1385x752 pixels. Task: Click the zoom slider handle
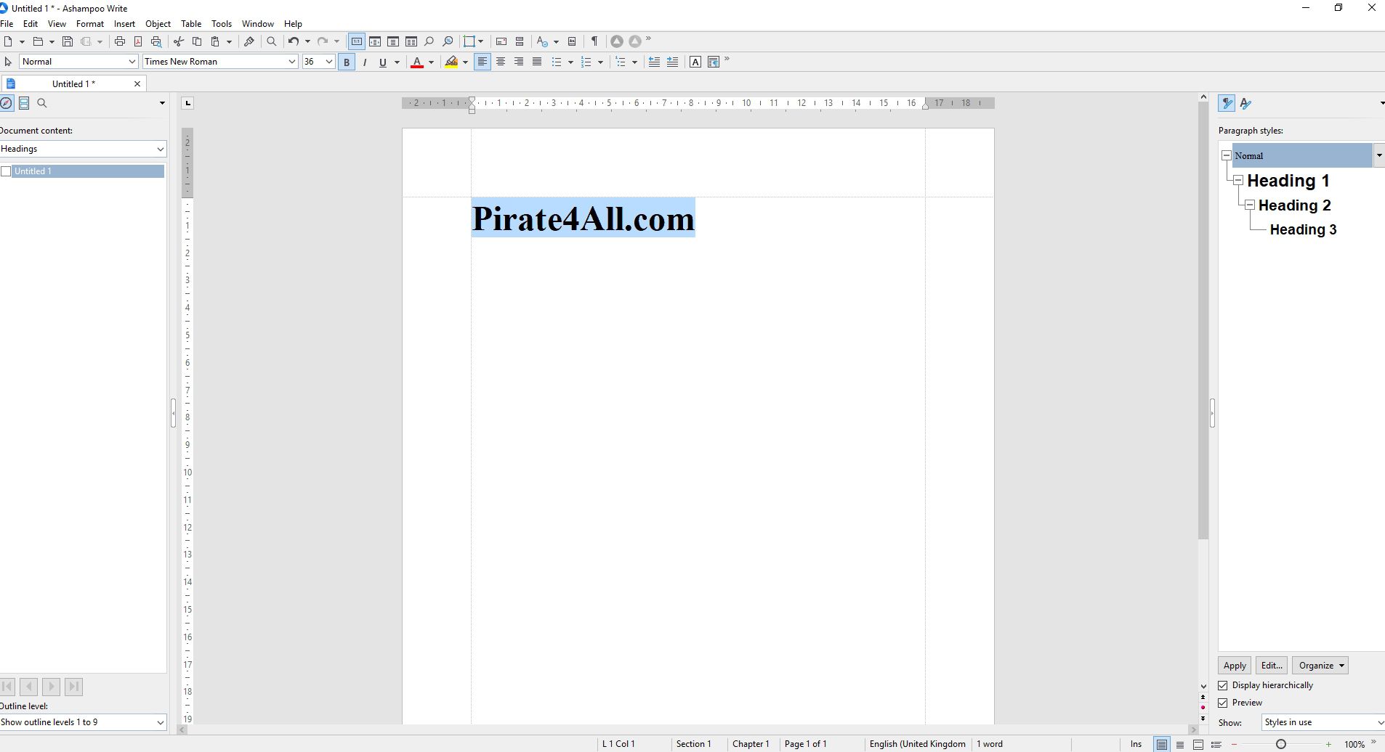[1281, 744]
